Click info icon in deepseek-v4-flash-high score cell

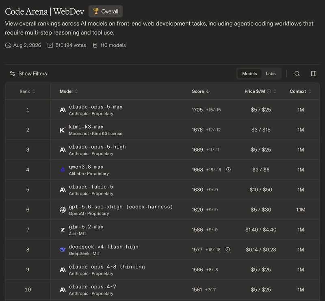tap(227, 249)
